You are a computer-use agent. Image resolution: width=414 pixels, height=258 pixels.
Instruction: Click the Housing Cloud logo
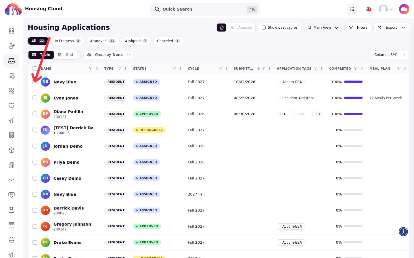pos(13,9)
